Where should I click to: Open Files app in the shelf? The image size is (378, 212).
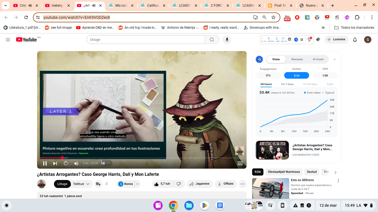[x=189, y=205]
